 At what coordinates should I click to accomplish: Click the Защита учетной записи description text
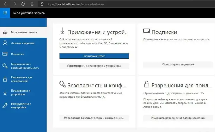tap(91, 95)
